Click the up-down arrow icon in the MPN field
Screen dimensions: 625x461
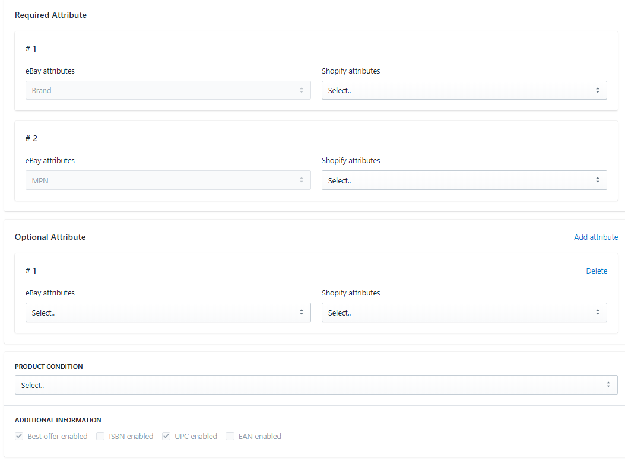coord(301,180)
